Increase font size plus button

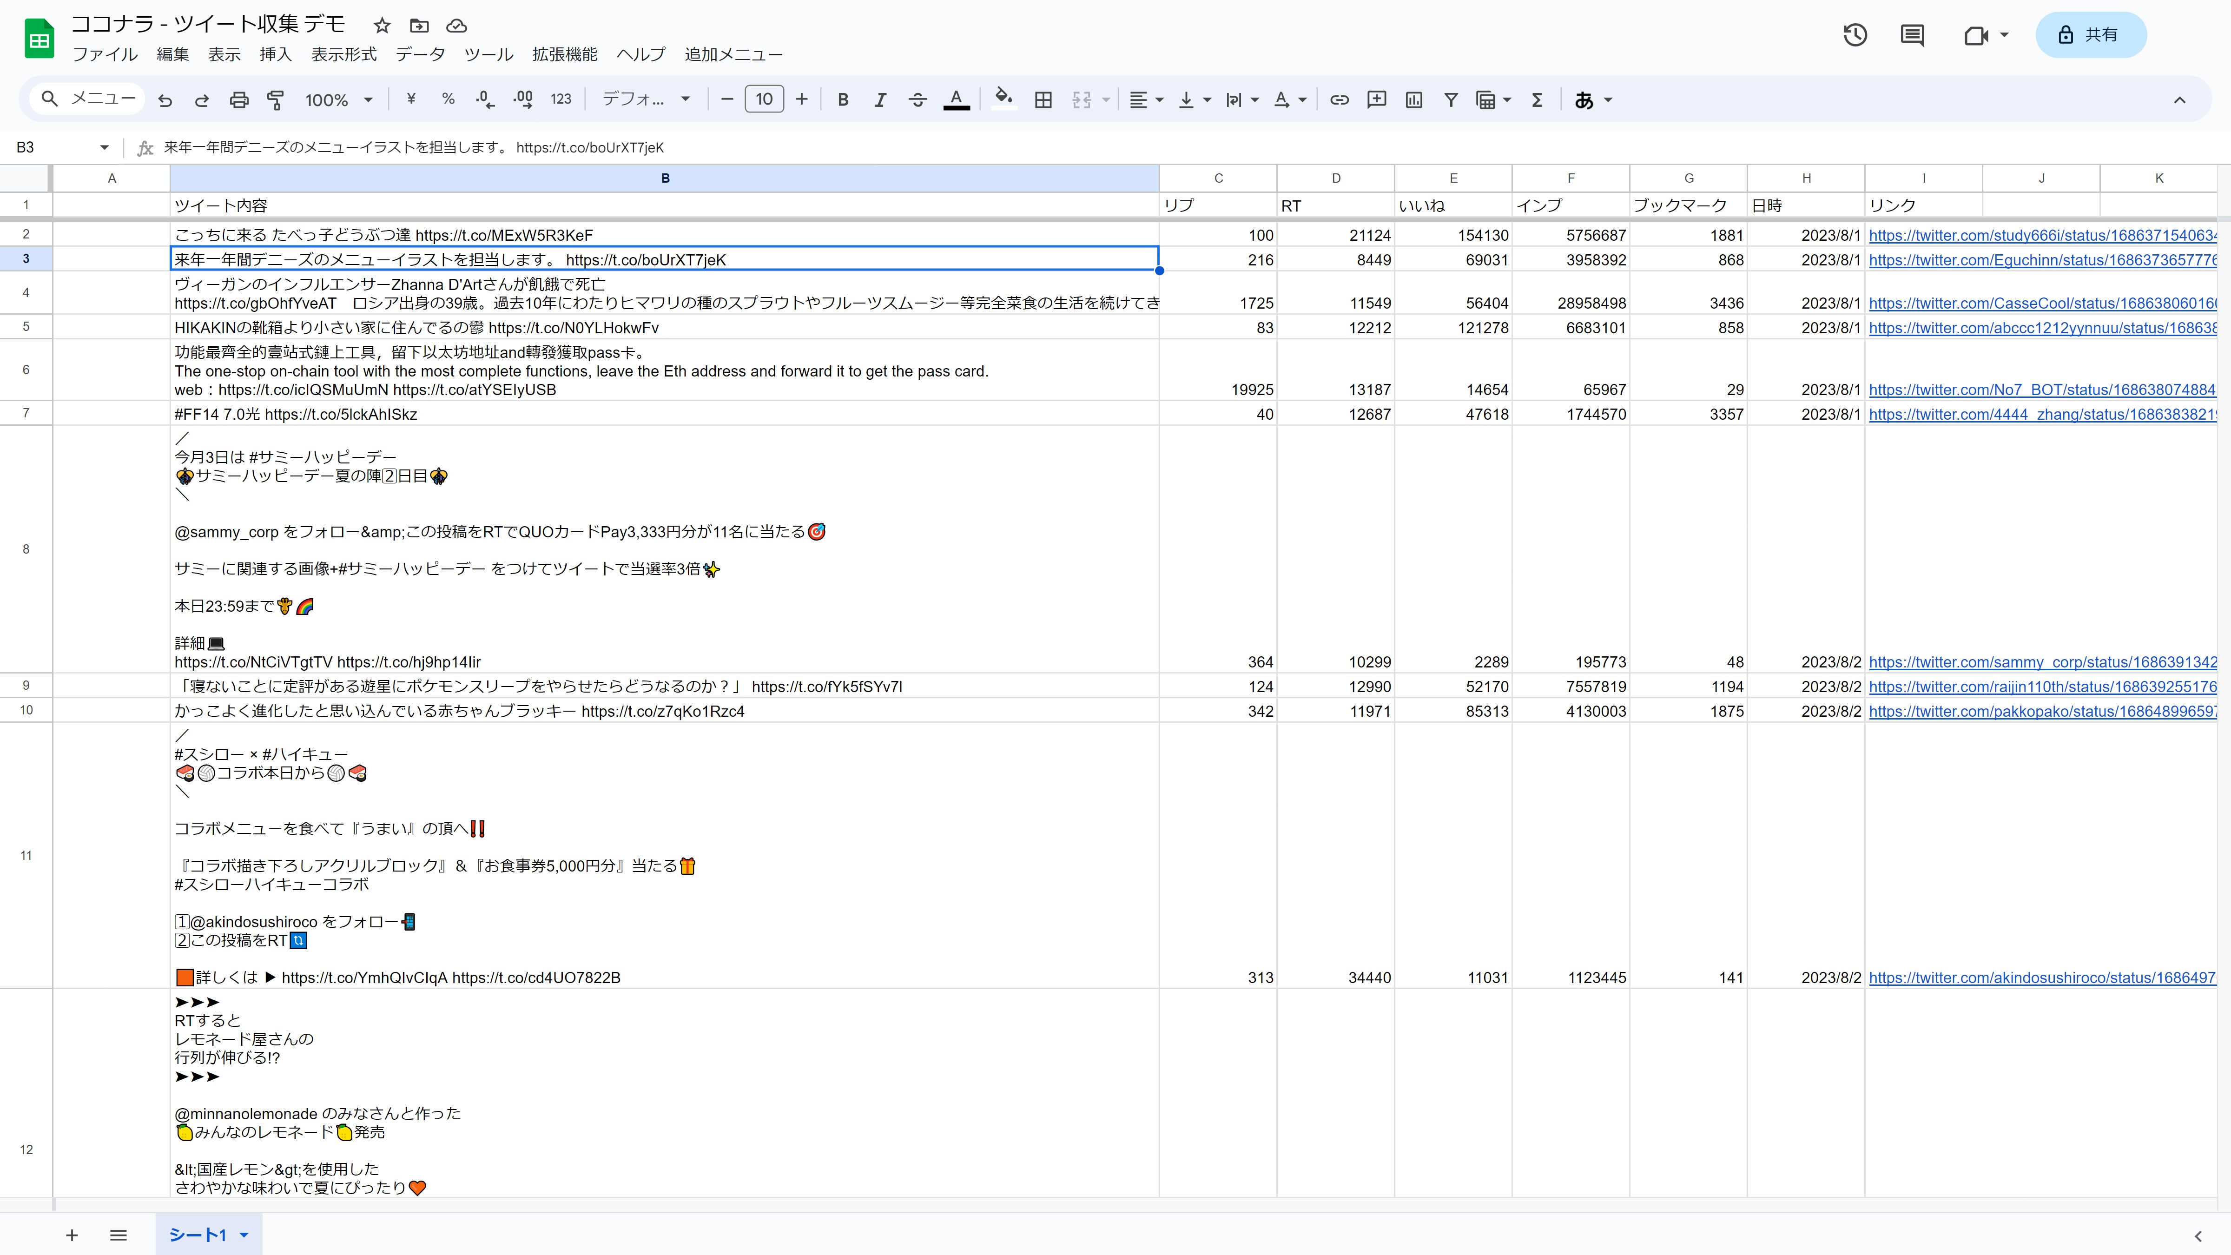point(802,99)
